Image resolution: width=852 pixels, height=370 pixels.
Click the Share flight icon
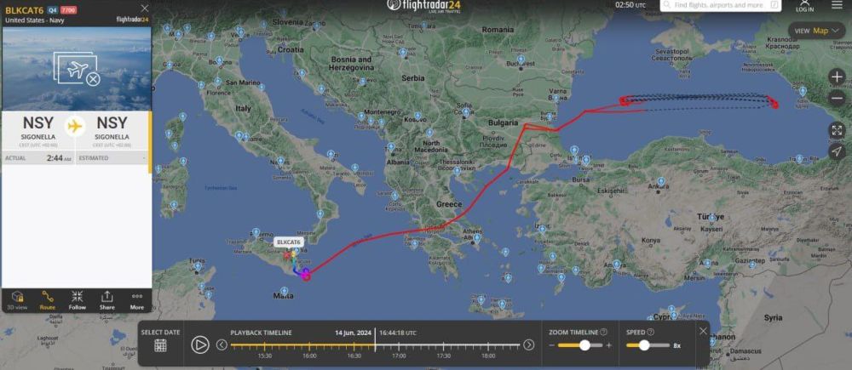coord(107,299)
